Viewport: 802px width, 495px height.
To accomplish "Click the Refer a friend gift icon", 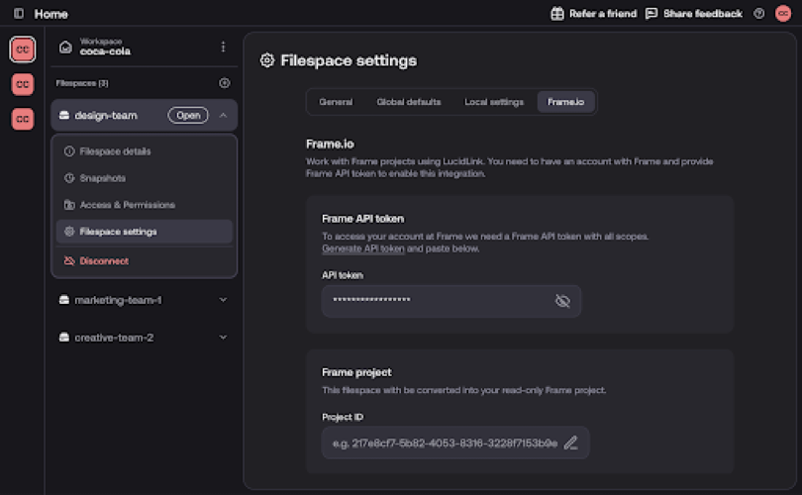I will click(x=557, y=13).
